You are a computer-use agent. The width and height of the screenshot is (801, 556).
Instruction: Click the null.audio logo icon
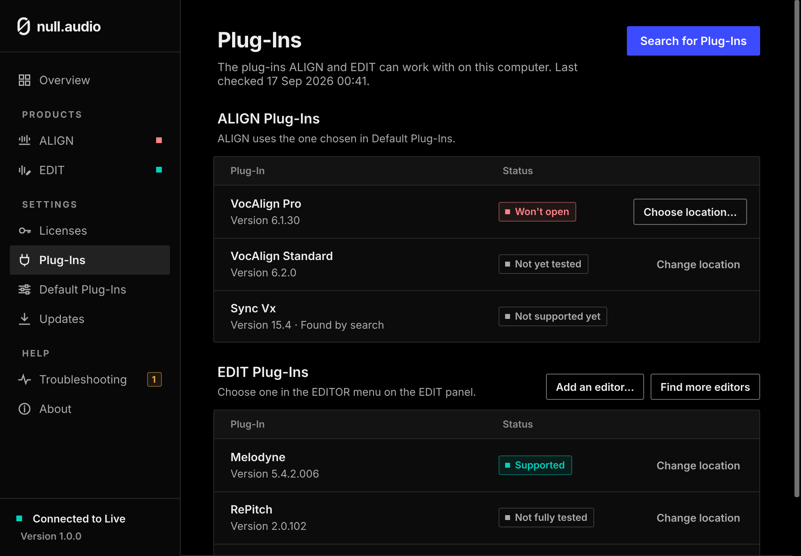tap(24, 27)
